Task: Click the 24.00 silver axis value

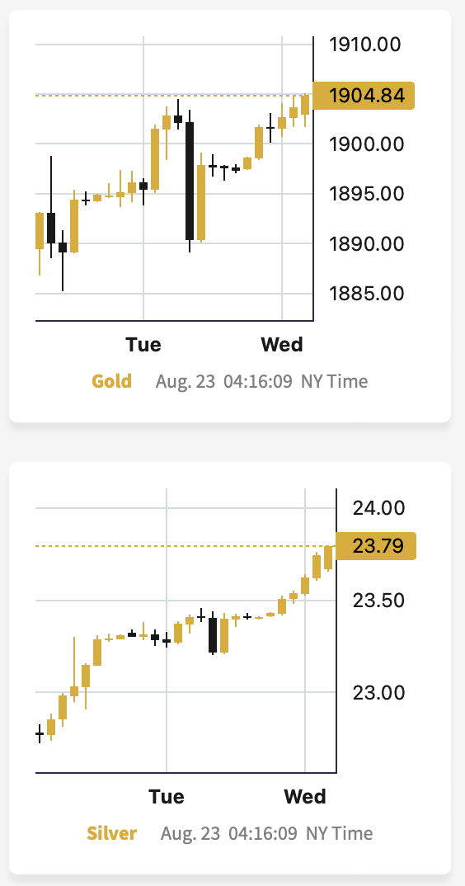Action: click(378, 508)
